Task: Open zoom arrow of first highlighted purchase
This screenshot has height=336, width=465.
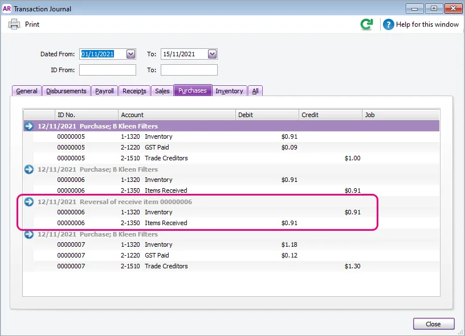Action: (x=29, y=126)
